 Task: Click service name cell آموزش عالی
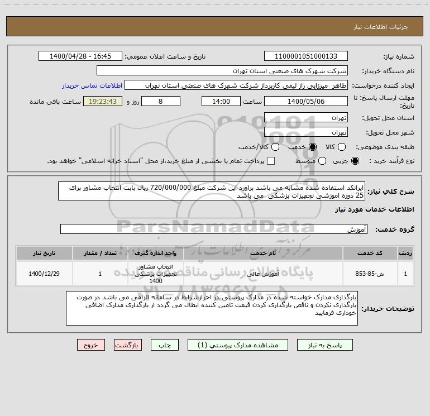tap(263, 274)
